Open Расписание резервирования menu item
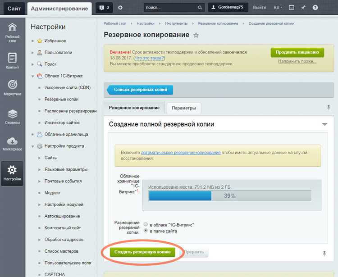This screenshot has height=277, width=338. [71, 111]
